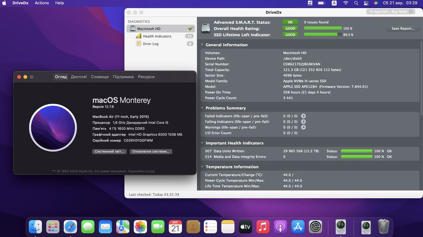Open Podcasts app in the dock

point(280,226)
